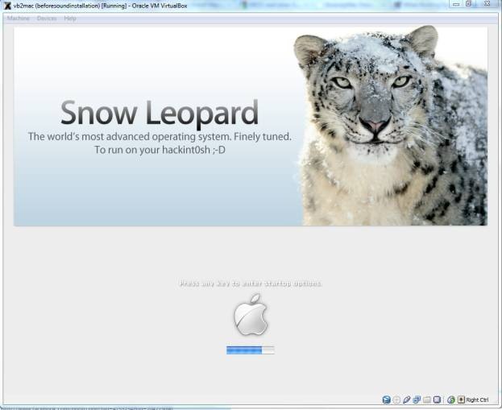Open the Machine menu
This screenshot has height=410, width=502.
[x=19, y=19]
